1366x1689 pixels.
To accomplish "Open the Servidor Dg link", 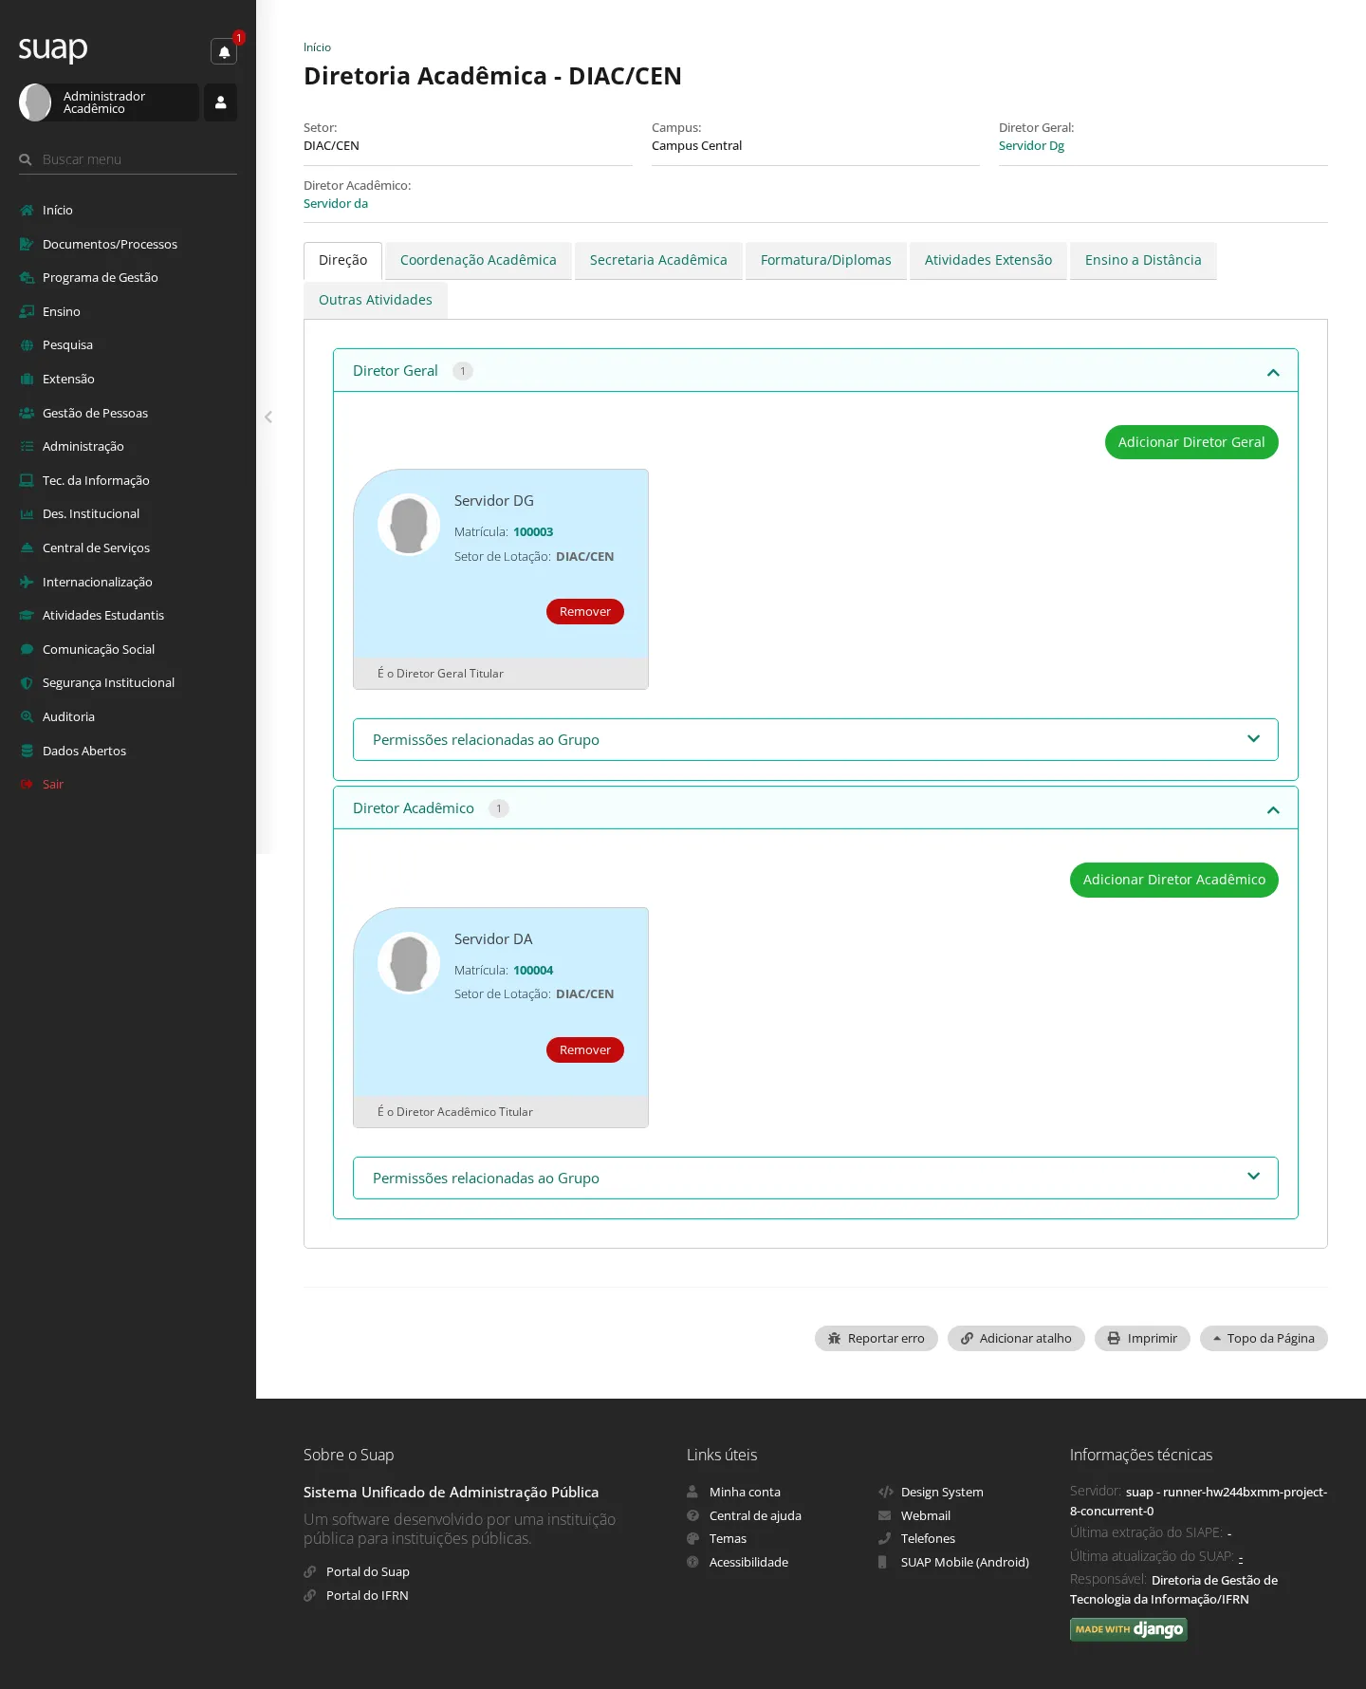I will (x=1031, y=146).
